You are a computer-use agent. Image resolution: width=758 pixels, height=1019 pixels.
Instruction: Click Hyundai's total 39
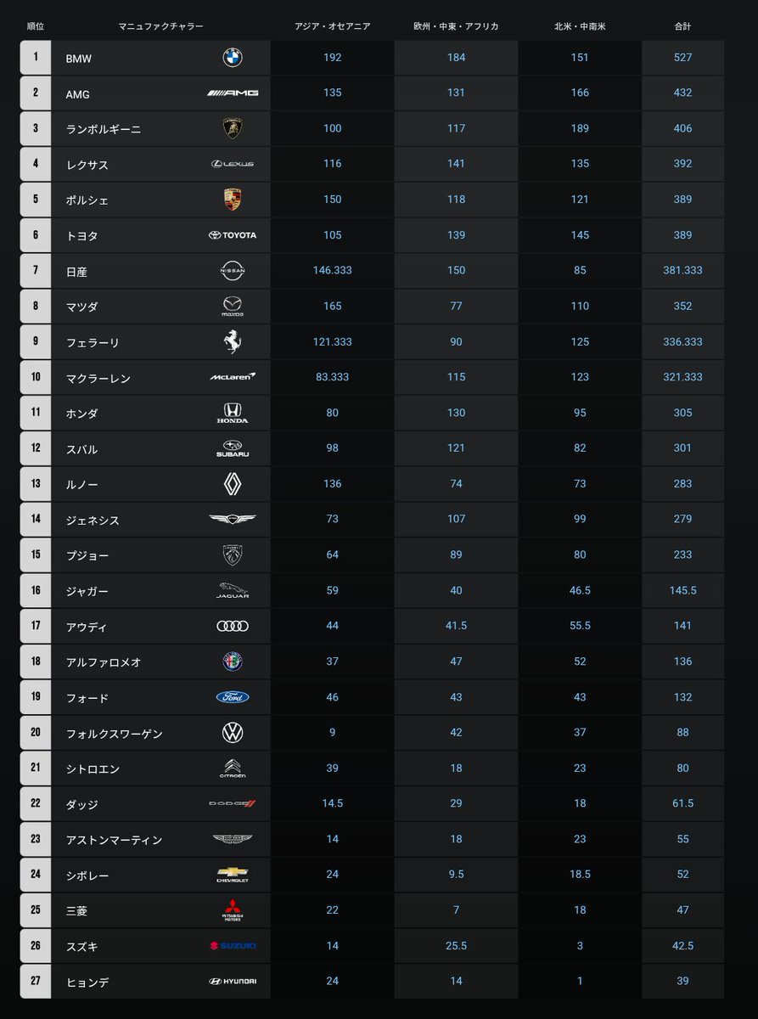682,981
